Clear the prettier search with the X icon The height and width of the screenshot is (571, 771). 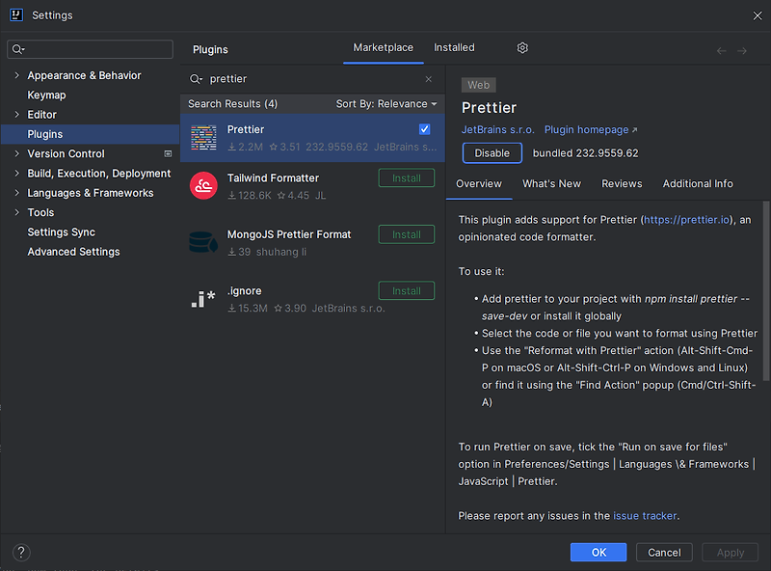click(x=428, y=78)
